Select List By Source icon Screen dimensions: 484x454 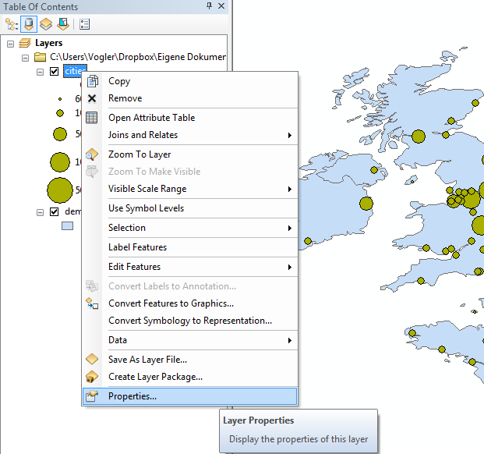point(29,24)
